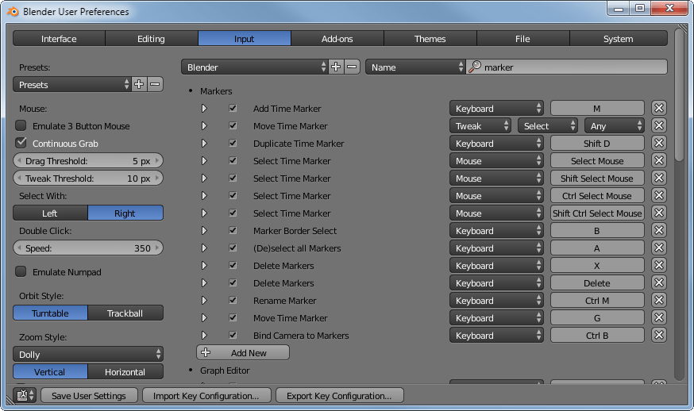Click the vertical scrollbar
694x411 pixels.
pos(681,94)
